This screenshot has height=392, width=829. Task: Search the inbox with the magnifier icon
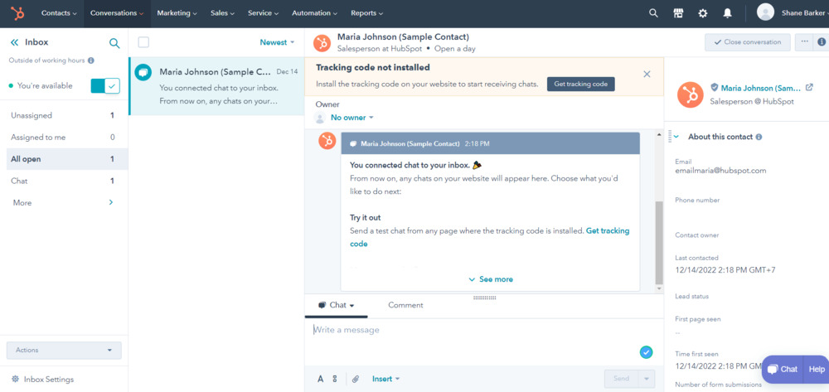pos(114,43)
